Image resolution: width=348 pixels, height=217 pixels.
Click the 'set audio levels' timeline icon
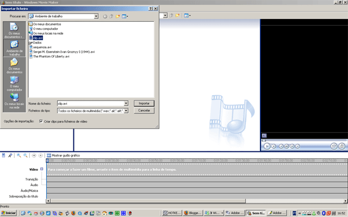click(x=3, y=156)
